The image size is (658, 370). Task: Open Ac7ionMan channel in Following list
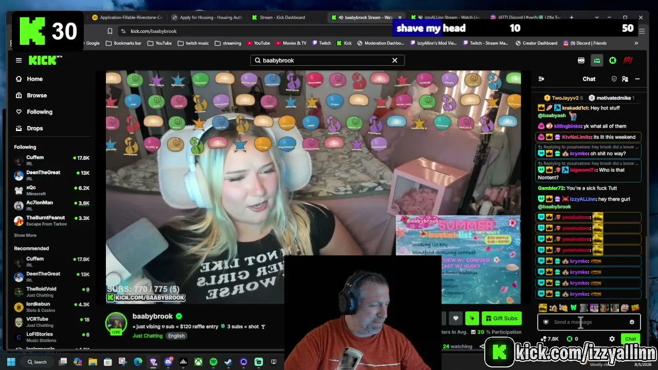pyautogui.click(x=51, y=206)
